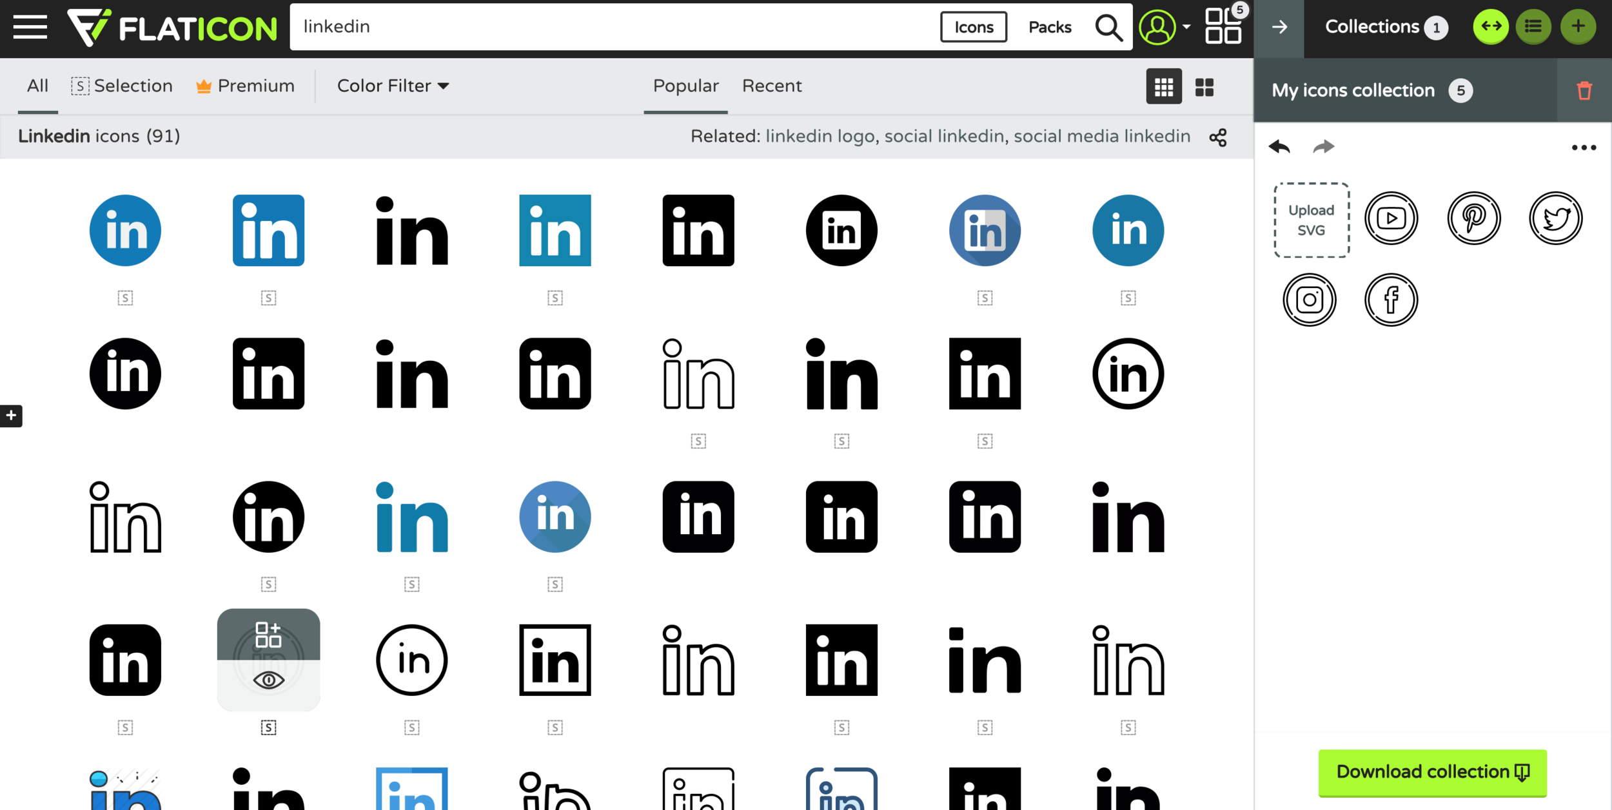Toggle search to Packs mode
Viewport: 1612px width, 810px height.
coord(1050,27)
